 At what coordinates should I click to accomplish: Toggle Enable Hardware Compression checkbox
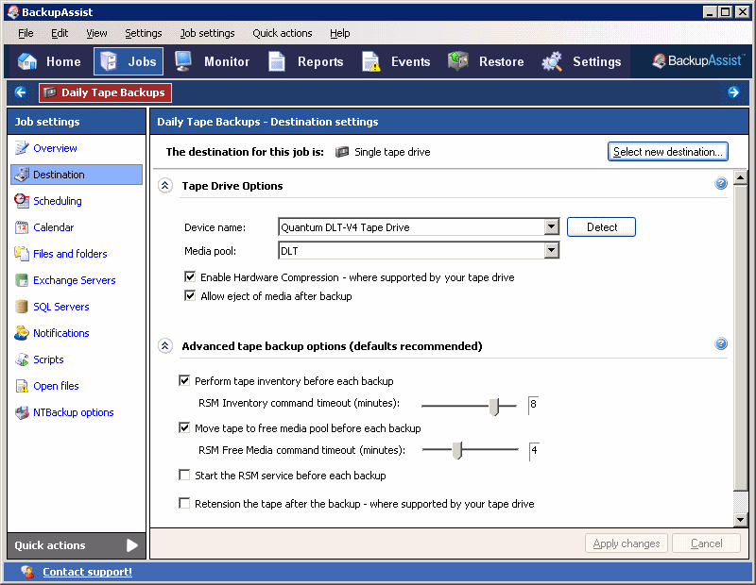[190, 276]
